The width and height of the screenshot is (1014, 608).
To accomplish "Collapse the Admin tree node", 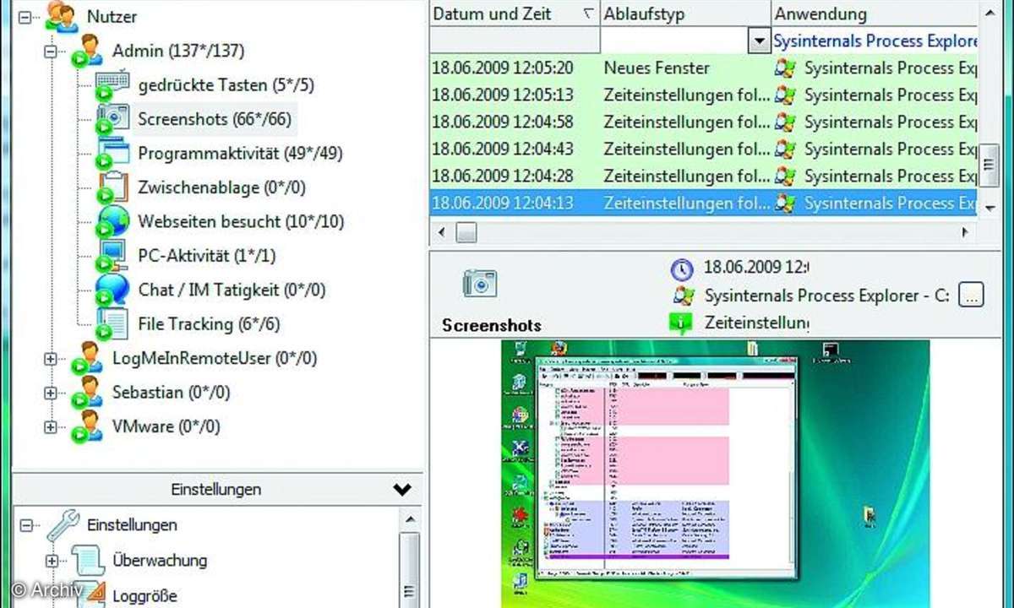I will pos(50,51).
